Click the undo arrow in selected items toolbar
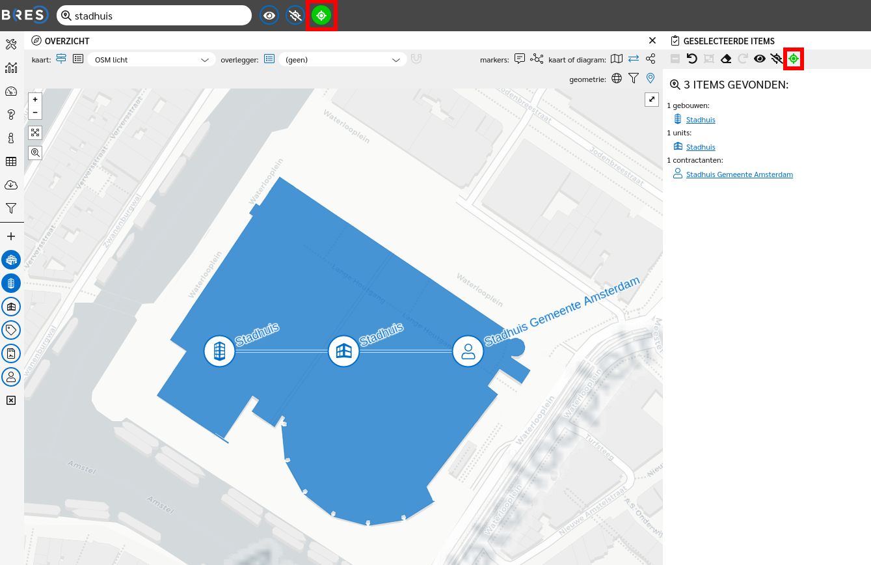 point(692,59)
